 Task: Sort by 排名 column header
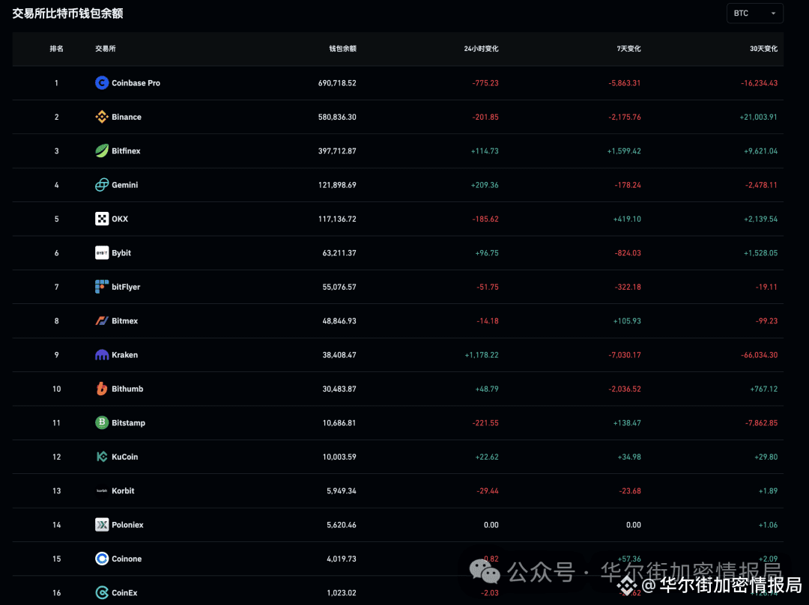(x=57, y=49)
